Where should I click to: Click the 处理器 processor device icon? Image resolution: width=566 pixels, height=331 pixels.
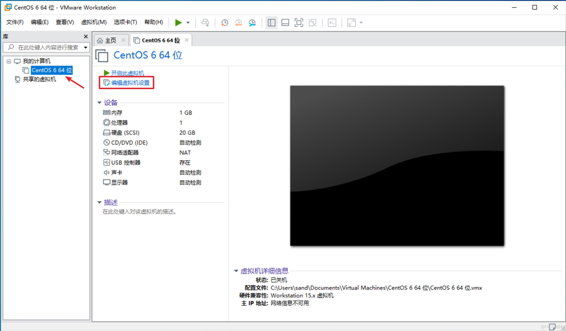point(107,123)
